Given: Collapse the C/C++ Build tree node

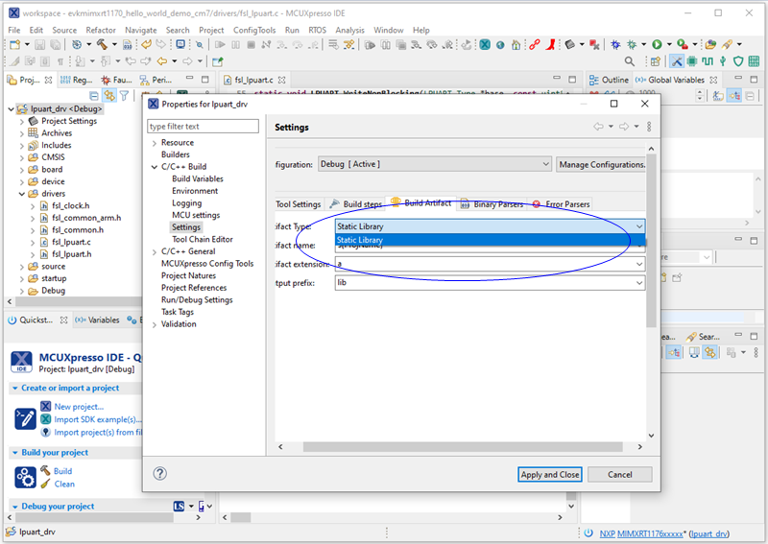Looking at the screenshot, I should tap(154, 167).
